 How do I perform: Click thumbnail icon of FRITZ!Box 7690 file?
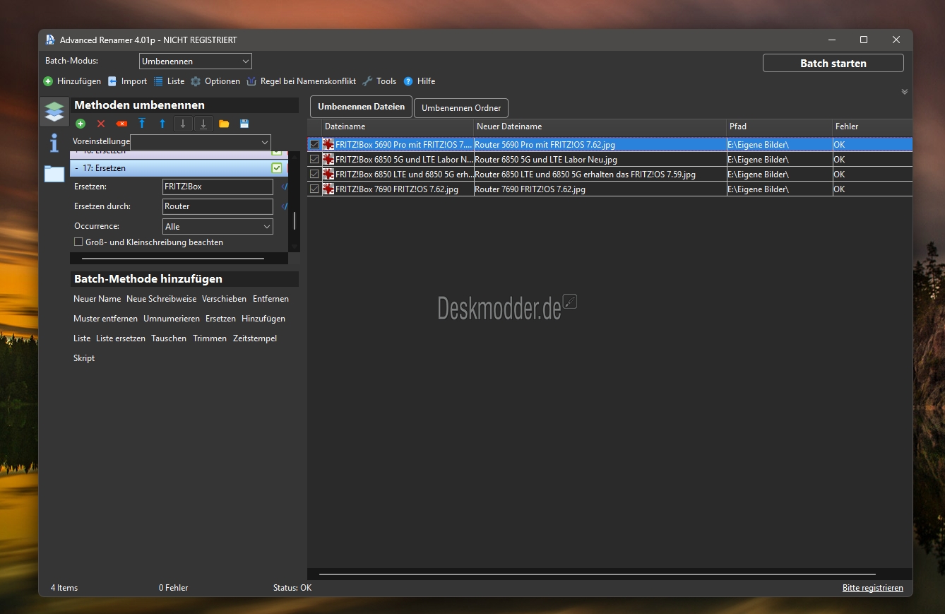pyautogui.click(x=328, y=189)
